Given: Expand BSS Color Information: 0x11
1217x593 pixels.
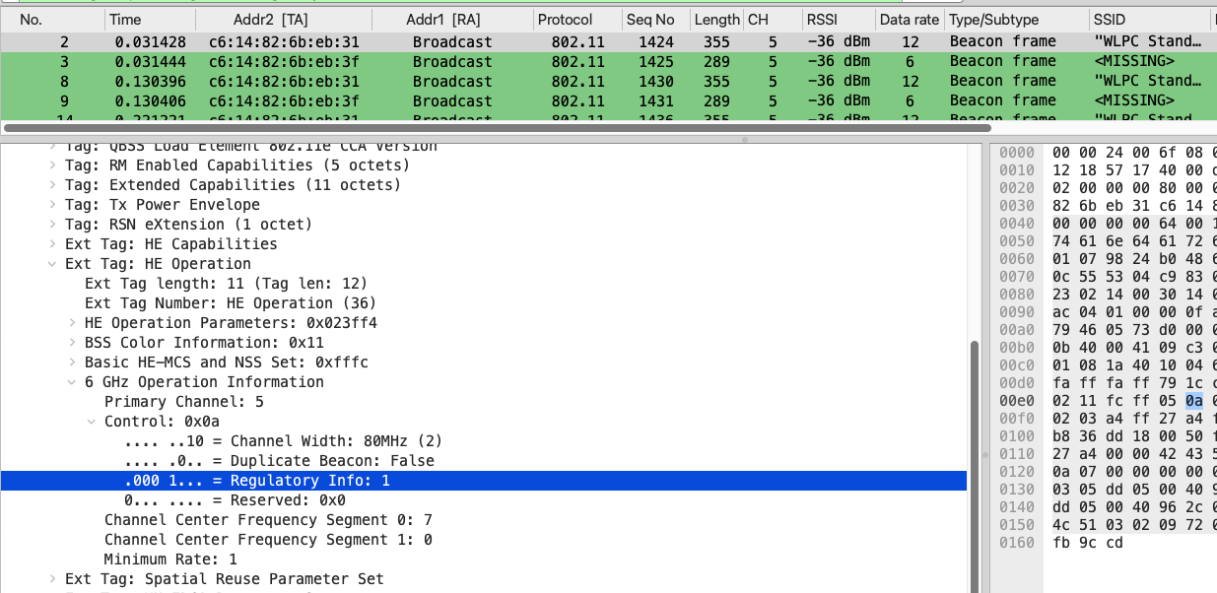Looking at the screenshot, I should pyautogui.click(x=73, y=343).
